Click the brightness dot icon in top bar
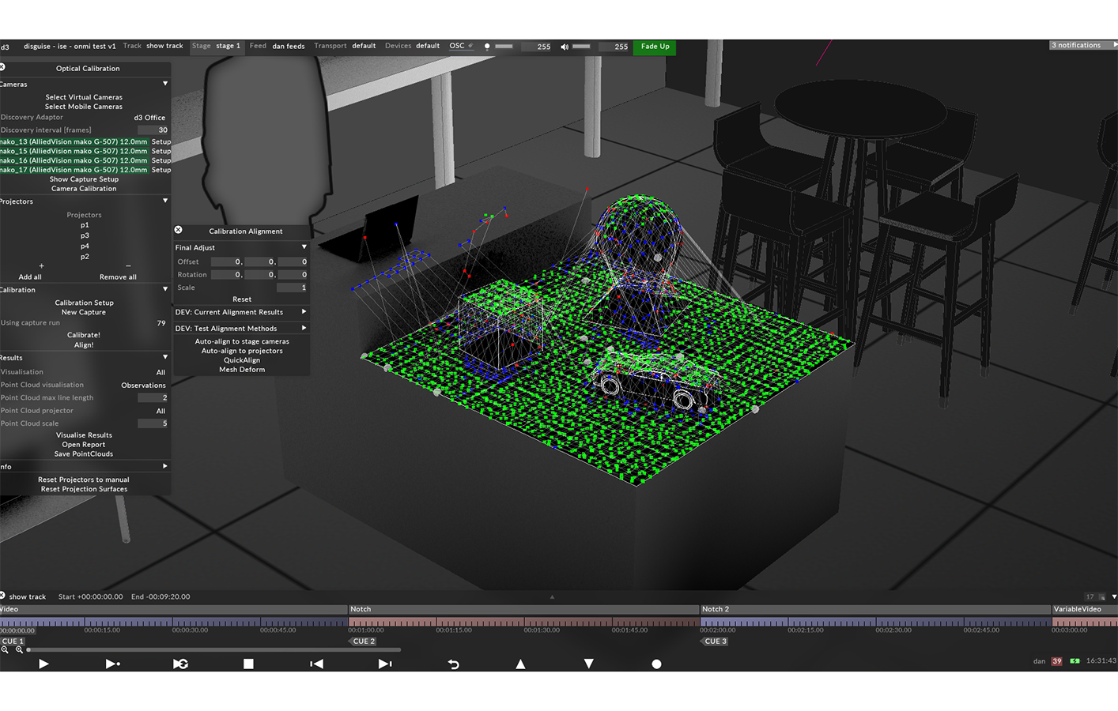This screenshot has width=1118, height=711. tap(487, 46)
